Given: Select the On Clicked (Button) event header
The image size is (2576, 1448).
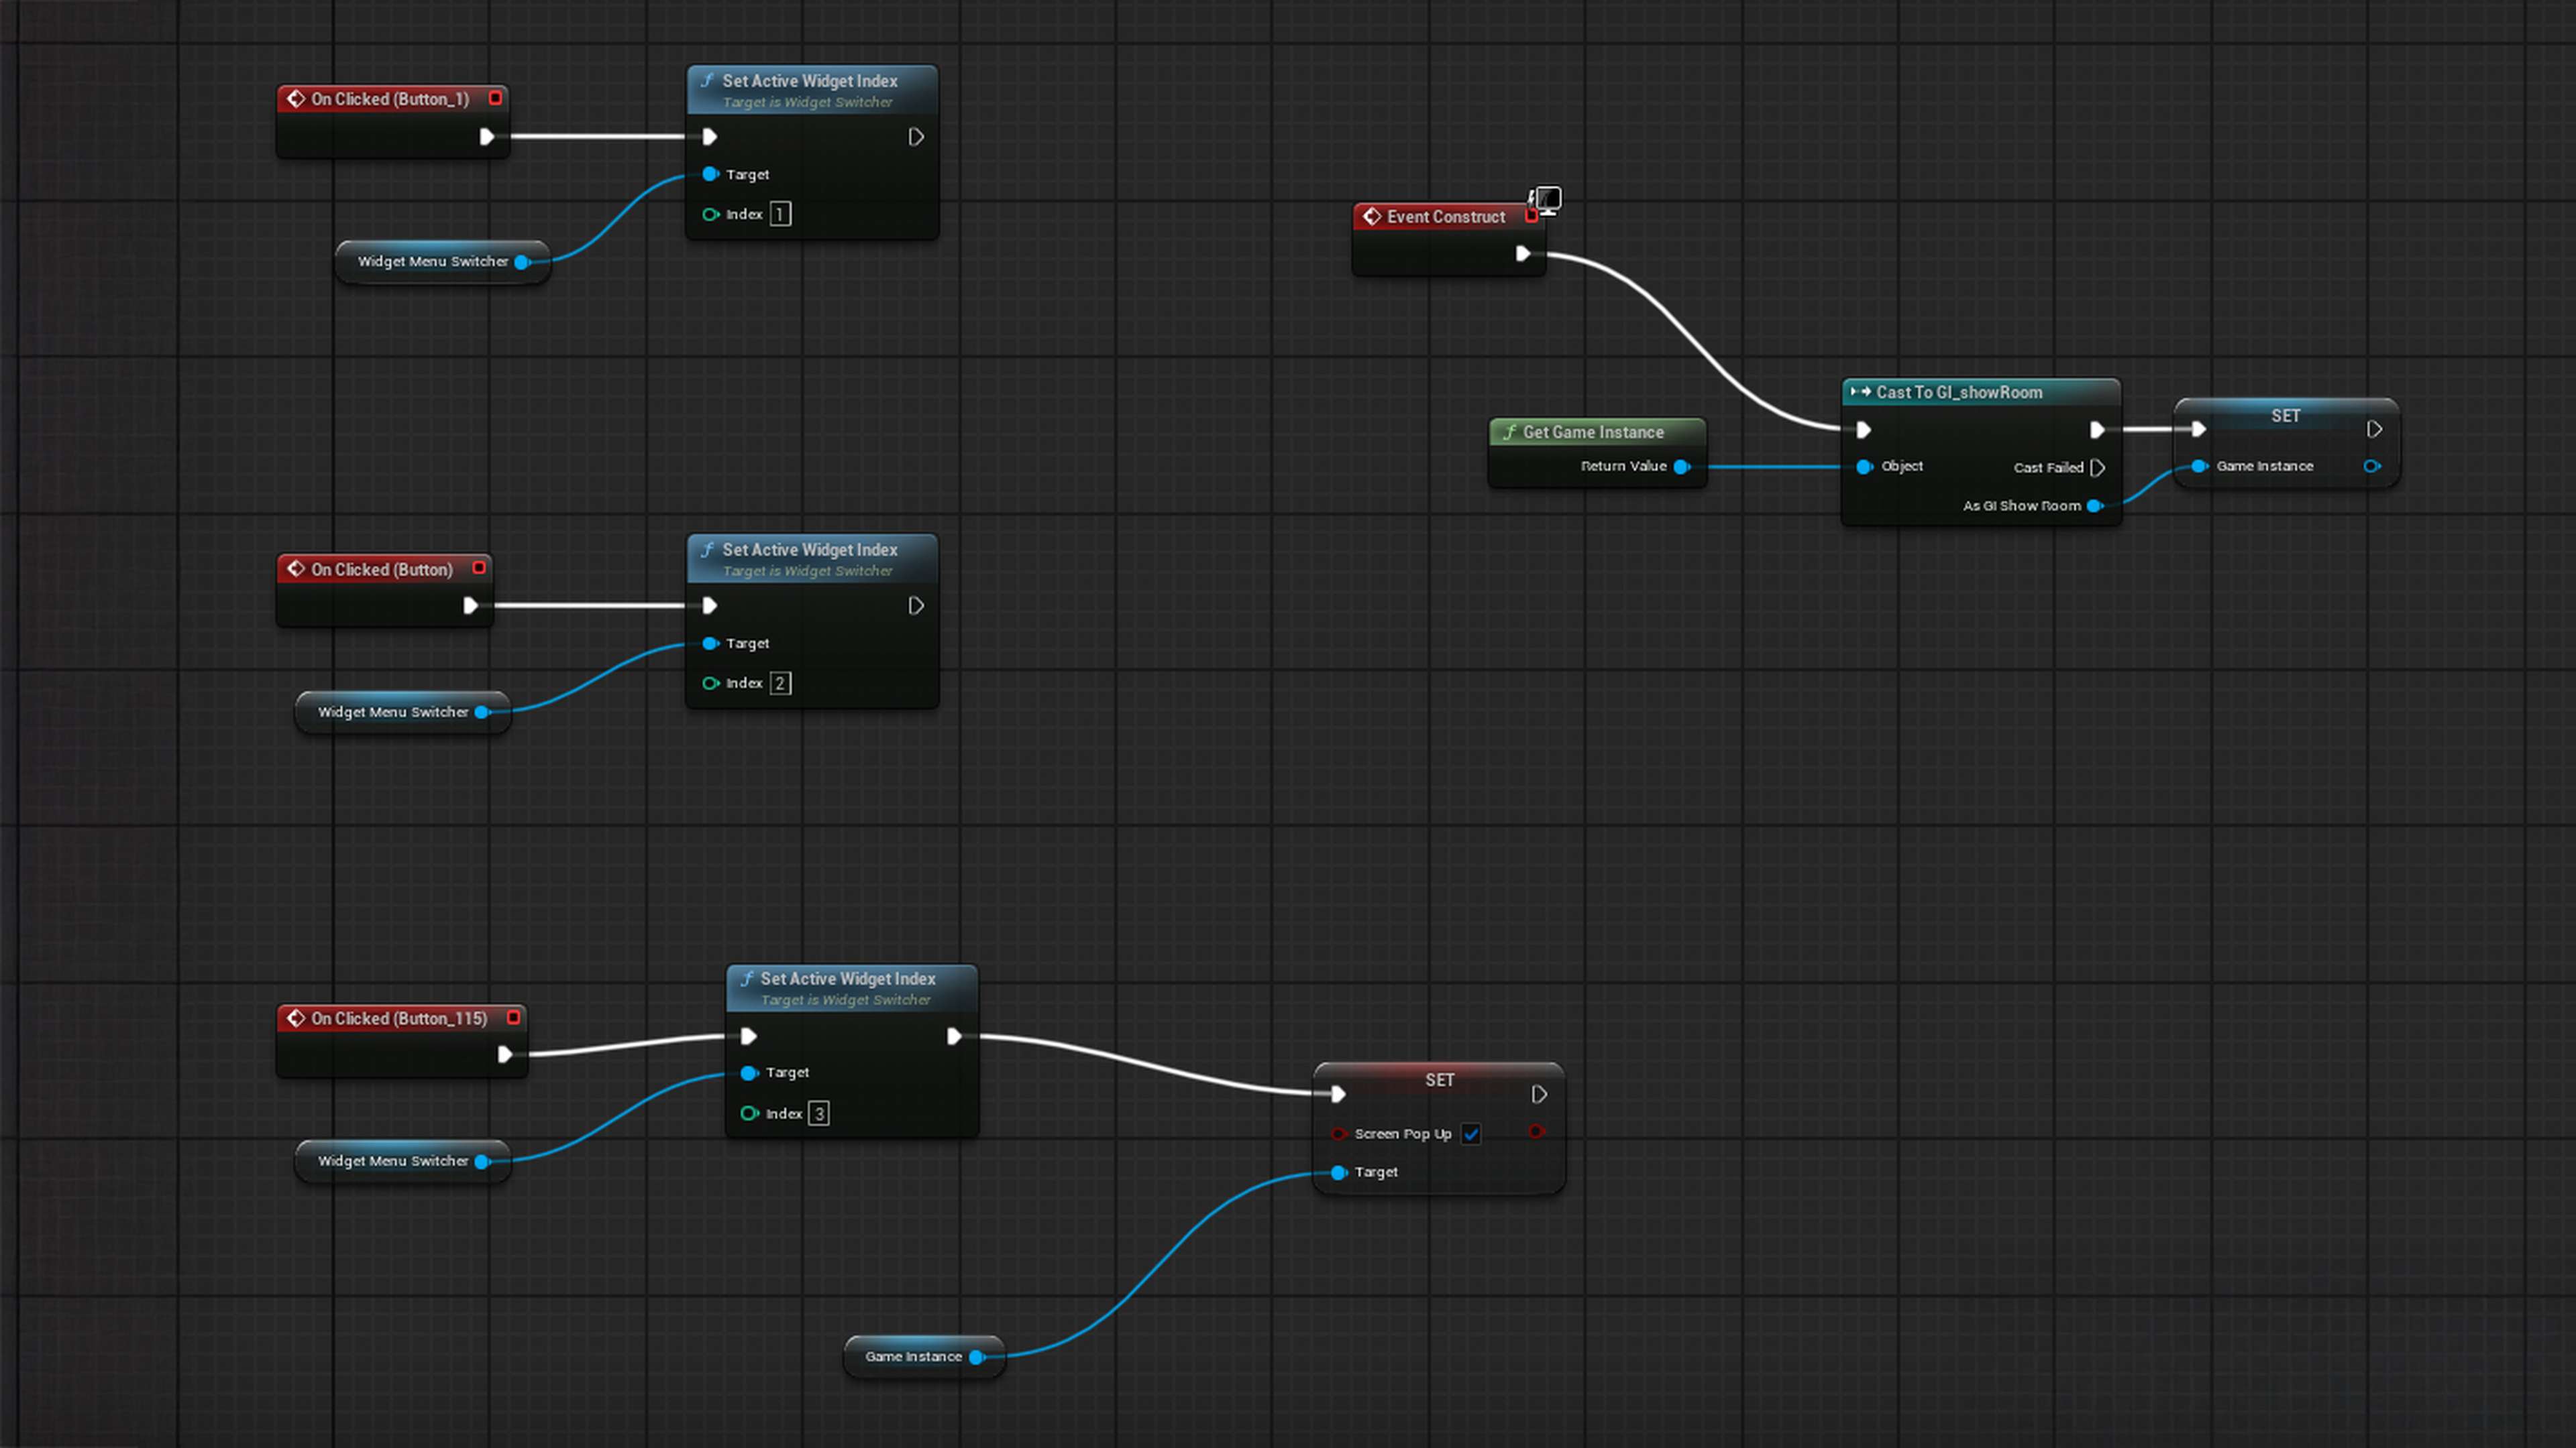Looking at the screenshot, I should tap(382, 570).
